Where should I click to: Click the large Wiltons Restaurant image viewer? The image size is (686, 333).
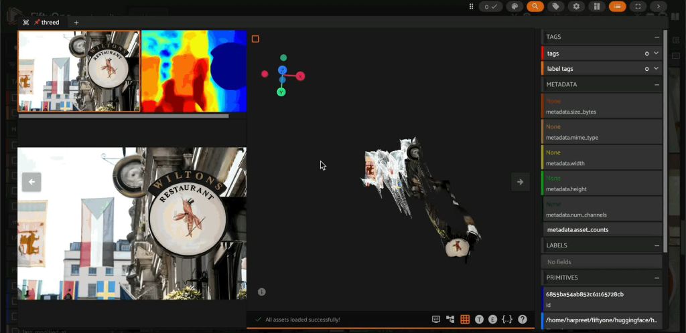click(132, 223)
